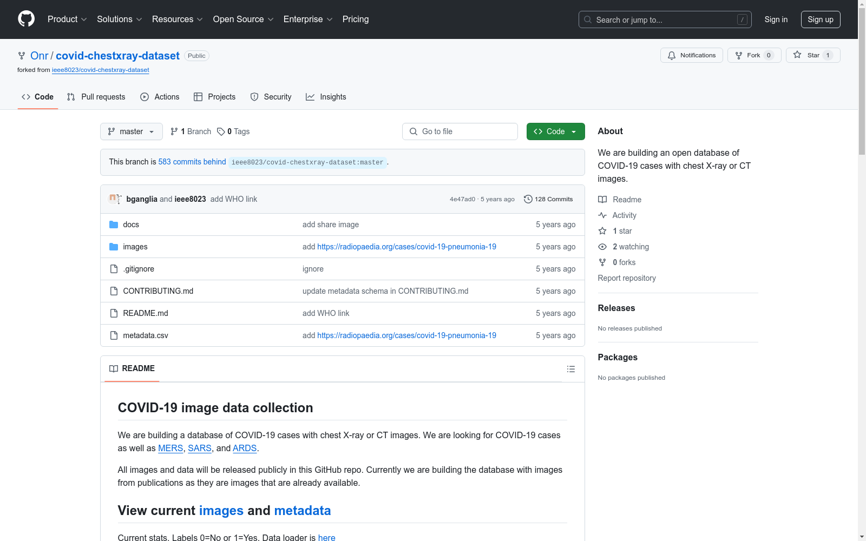Open the radiopaedia link in images row

click(406, 247)
